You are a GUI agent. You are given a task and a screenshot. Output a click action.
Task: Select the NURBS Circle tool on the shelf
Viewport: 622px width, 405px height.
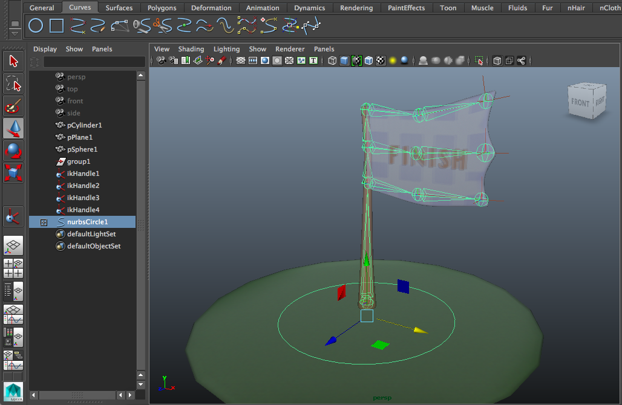pyautogui.click(x=36, y=25)
